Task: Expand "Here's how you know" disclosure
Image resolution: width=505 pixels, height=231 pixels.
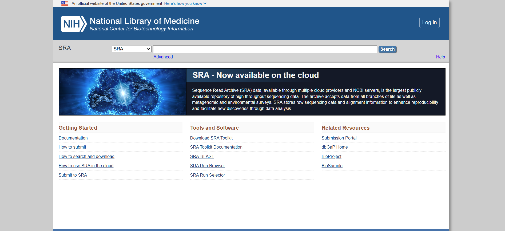Action: coord(185,3)
